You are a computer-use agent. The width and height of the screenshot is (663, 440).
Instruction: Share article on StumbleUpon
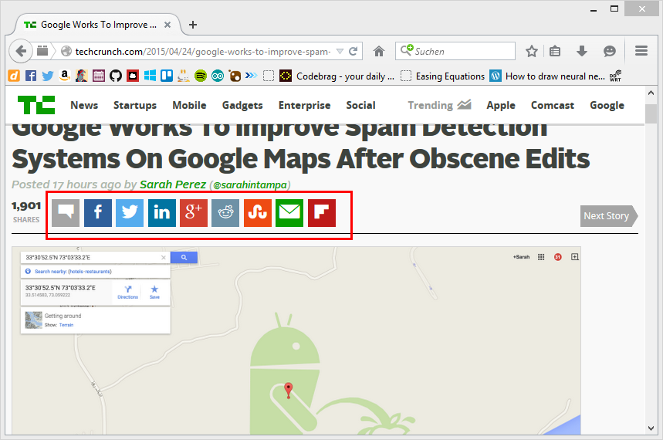click(x=258, y=213)
